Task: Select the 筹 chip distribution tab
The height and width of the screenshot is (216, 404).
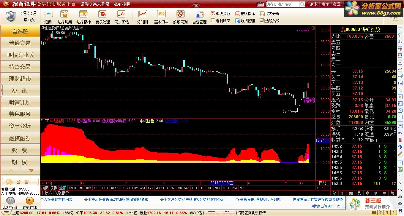Action: click(x=393, y=193)
